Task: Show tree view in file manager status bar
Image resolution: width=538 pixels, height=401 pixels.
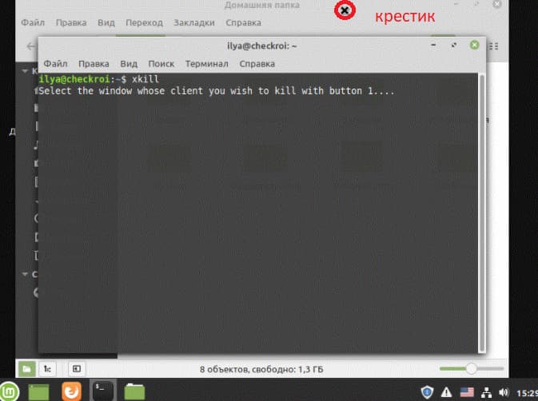Action: 47,369
